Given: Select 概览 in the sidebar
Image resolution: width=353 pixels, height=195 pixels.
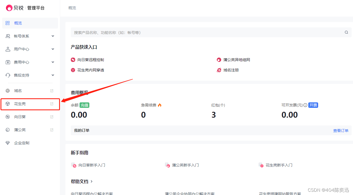Looking at the screenshot, I should (30, 23).
